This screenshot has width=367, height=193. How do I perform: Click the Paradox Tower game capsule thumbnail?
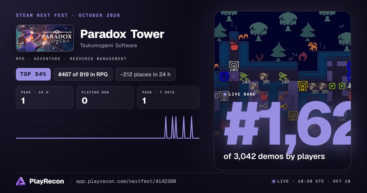pyautogui.click(x=45, y=38)
